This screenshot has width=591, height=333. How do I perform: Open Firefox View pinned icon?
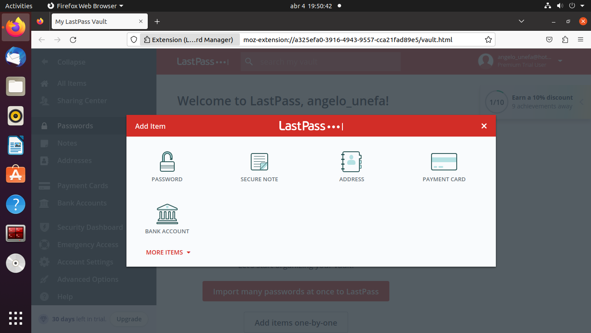(40, 21)
